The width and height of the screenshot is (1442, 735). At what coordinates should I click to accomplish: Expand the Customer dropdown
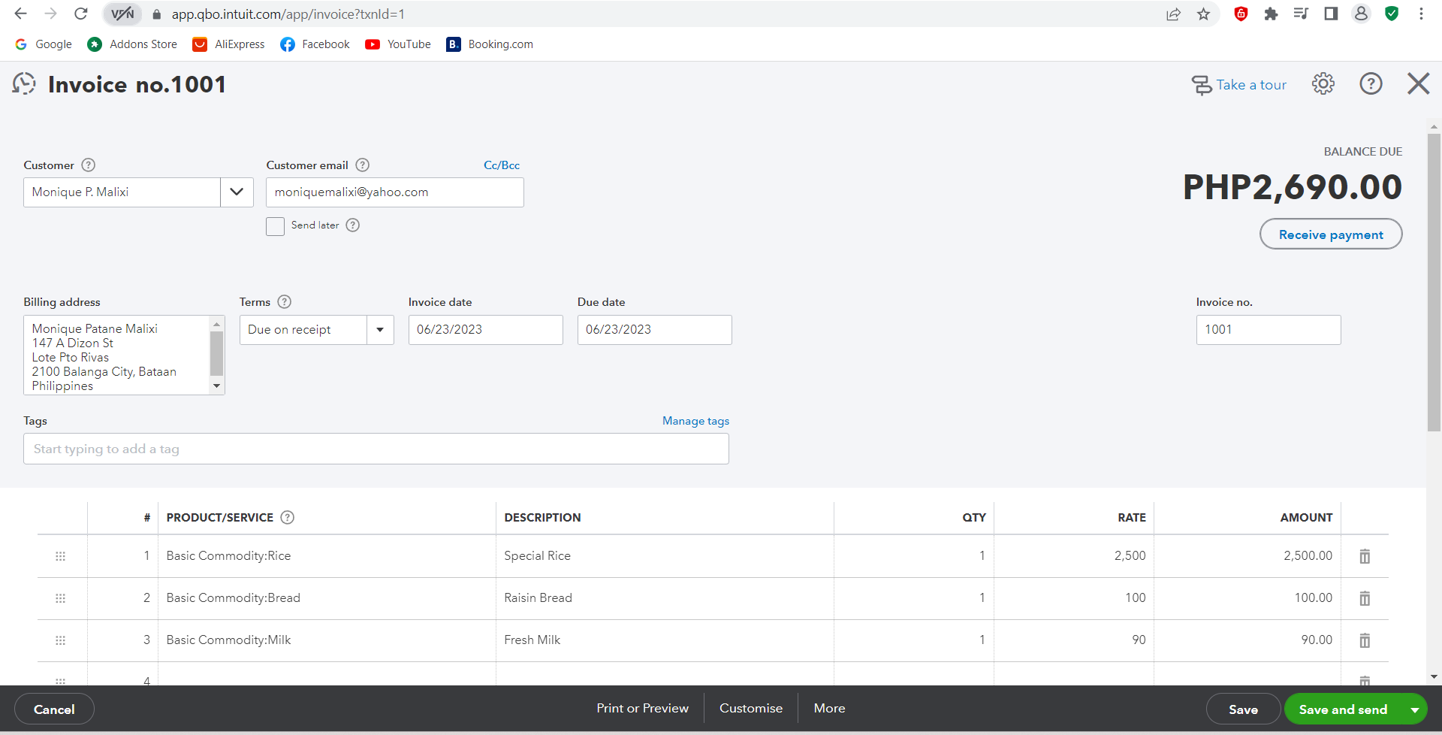pyautogui.click(x=237, y=192)
